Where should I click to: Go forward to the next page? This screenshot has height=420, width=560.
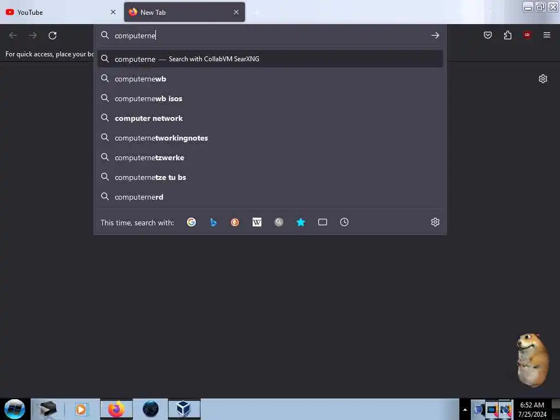click(33, 36)
